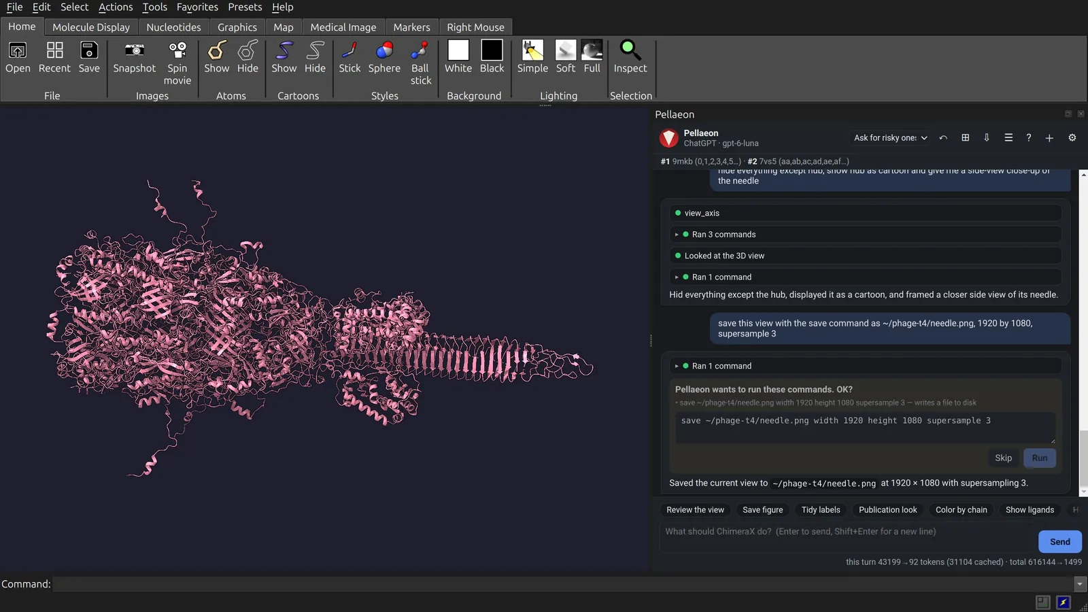The height and width of the screenshot is (612, 1088).
Task: Open the Medical Image tab
Action: [x=343, y=27]
